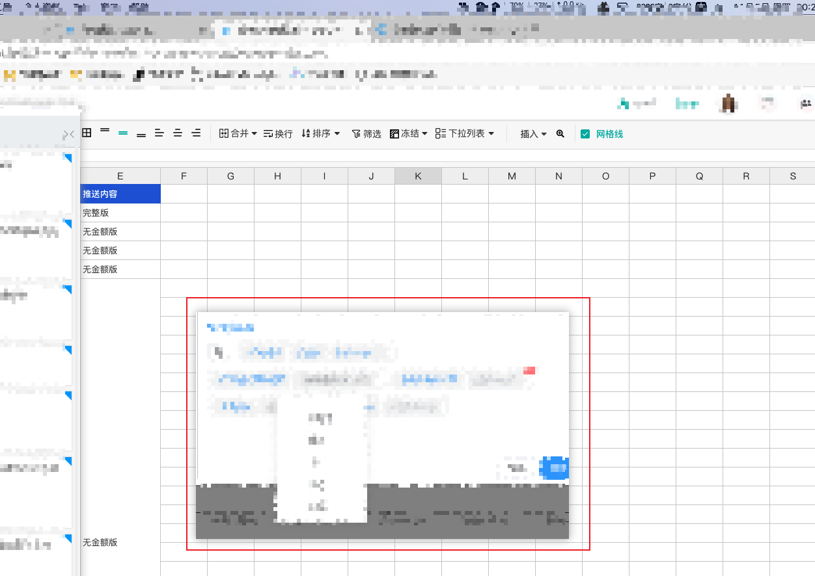Toggle text wrapping with 换行

(277, 133)
